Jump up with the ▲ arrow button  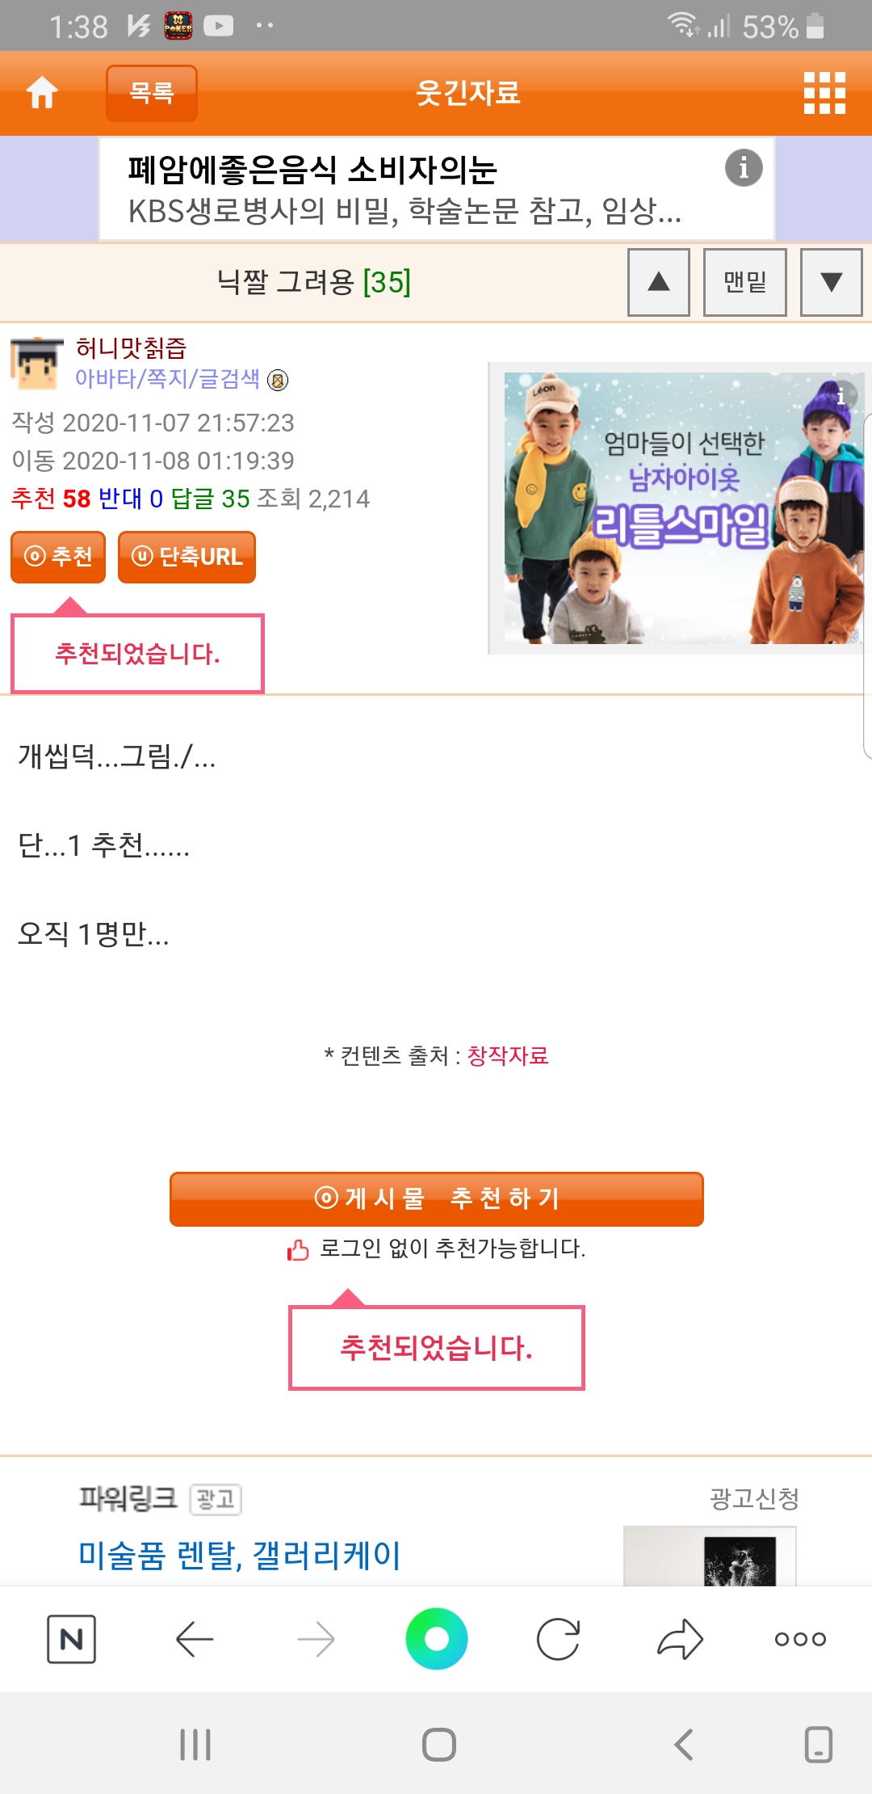659,282
